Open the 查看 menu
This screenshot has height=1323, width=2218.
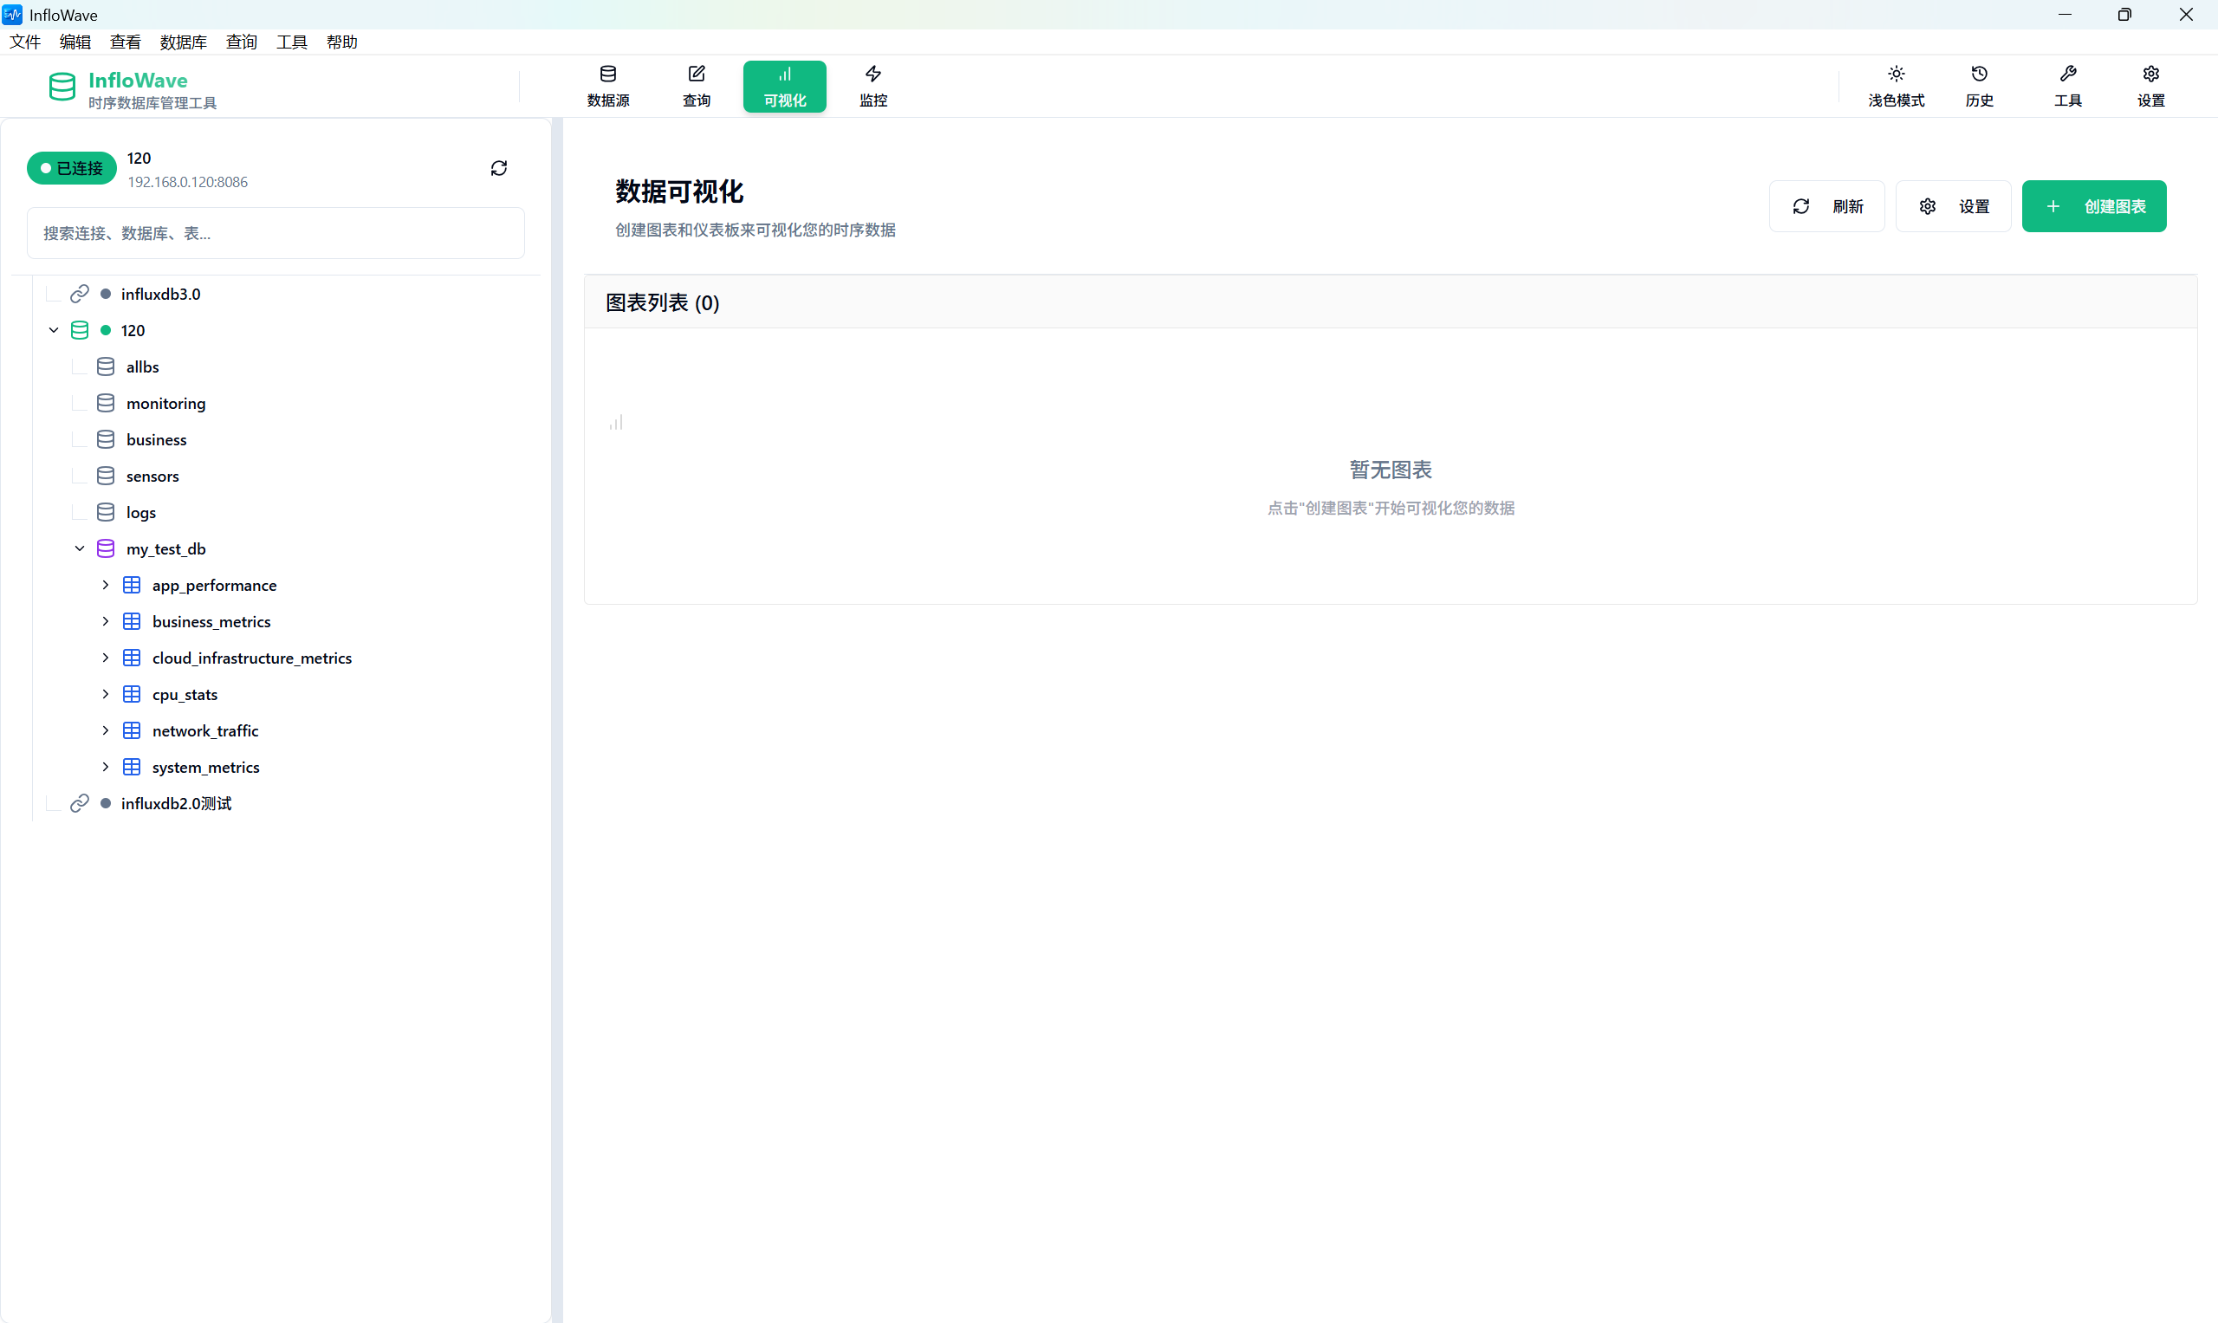point(125,42)
